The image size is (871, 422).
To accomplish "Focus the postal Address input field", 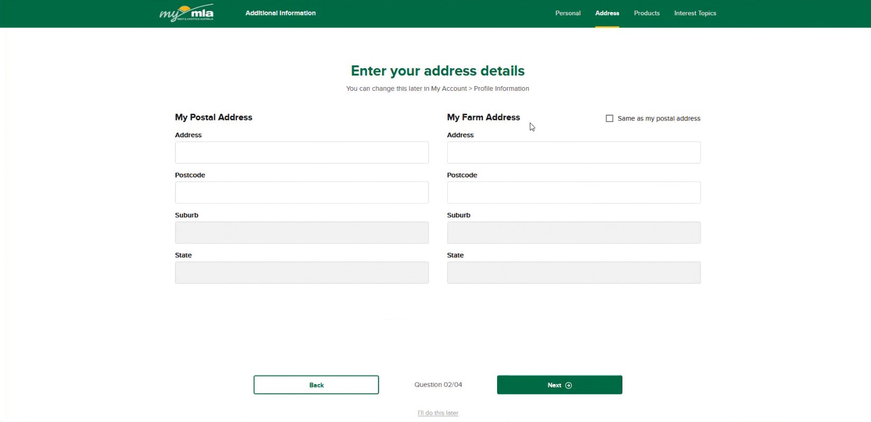I will pyautogui.click(x=301, y=153).
